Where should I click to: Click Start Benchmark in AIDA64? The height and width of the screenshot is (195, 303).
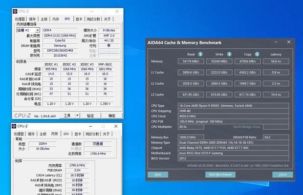click(220, 175)
